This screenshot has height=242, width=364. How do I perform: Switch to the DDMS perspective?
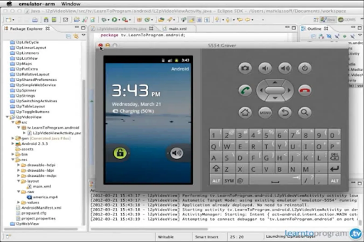coord(347,20)
